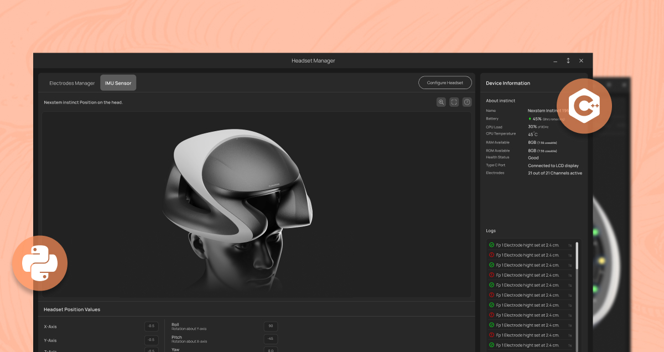Click the ROM Available '8GB' value
Image resolution: width=664 pixels, height=352 pixels.
click(x=532, y=151)
